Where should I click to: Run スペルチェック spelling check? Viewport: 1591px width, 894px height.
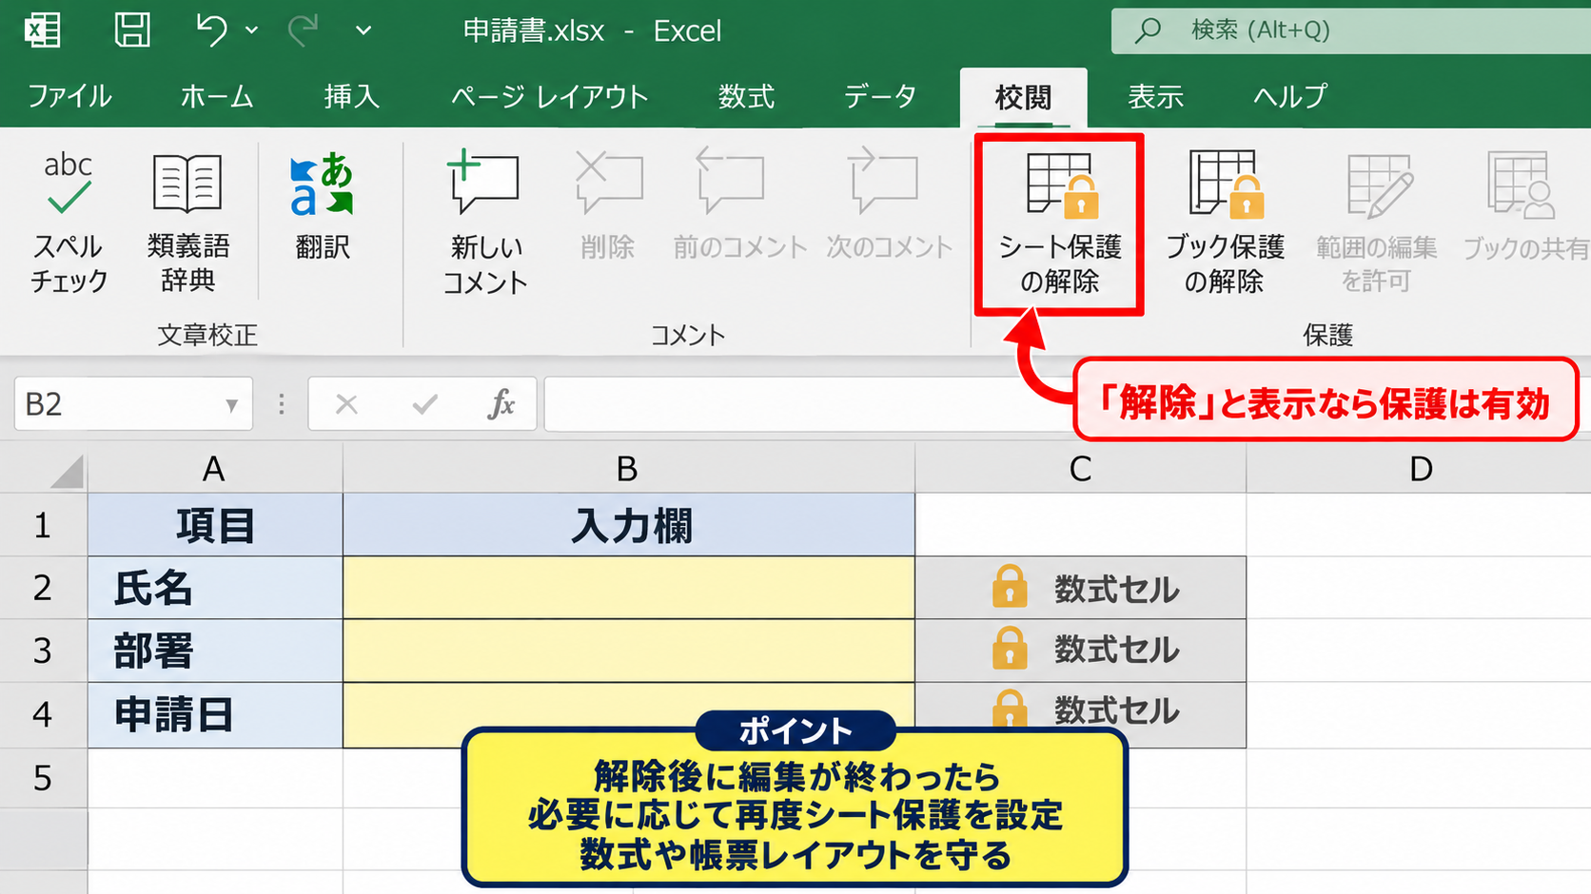(x=69, y=223)
